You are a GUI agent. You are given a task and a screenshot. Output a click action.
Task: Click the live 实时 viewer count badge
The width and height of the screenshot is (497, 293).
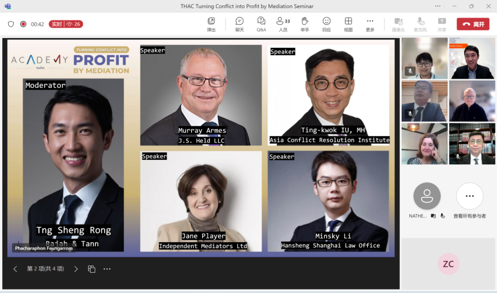coord(66,24)
